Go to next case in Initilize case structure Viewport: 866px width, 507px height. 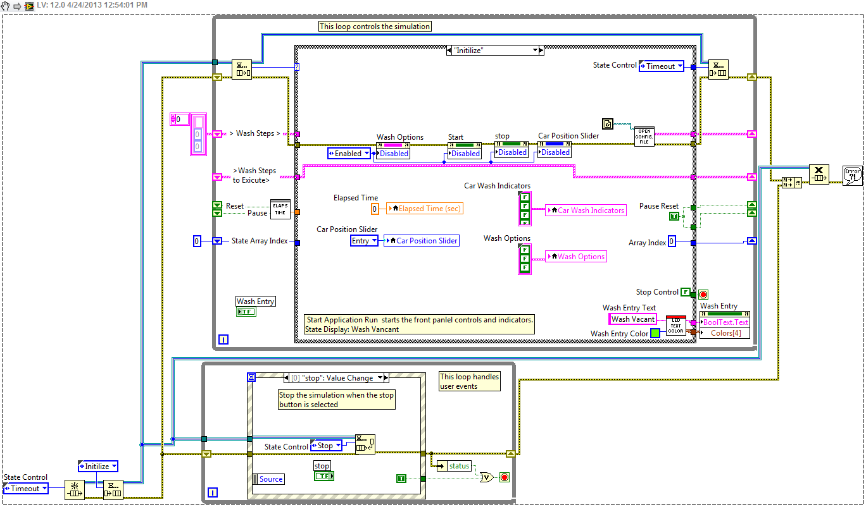(x=541, y=49)
